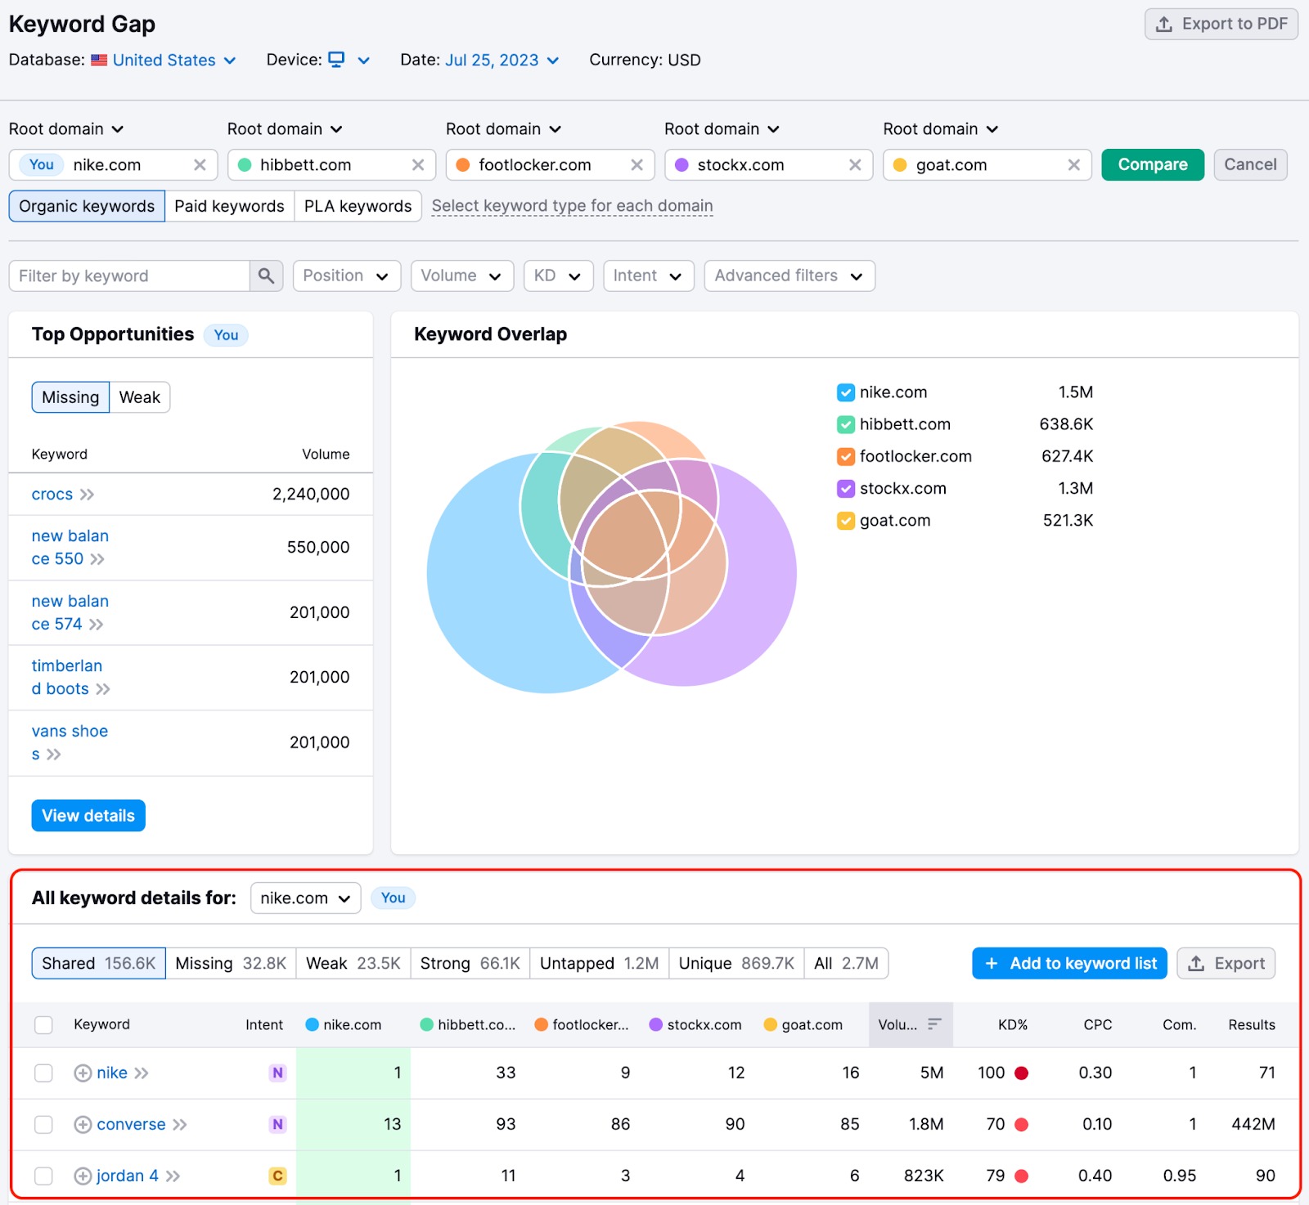Screen dimensions: 1309x1205
Task: Remove hibbett.com domain with X icon
Action: [418, 165]
